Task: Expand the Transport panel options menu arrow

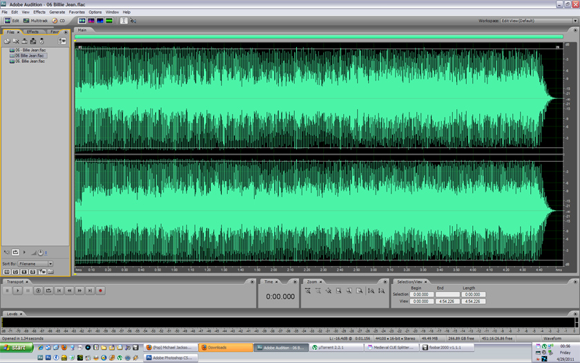Action: (252, 282)
